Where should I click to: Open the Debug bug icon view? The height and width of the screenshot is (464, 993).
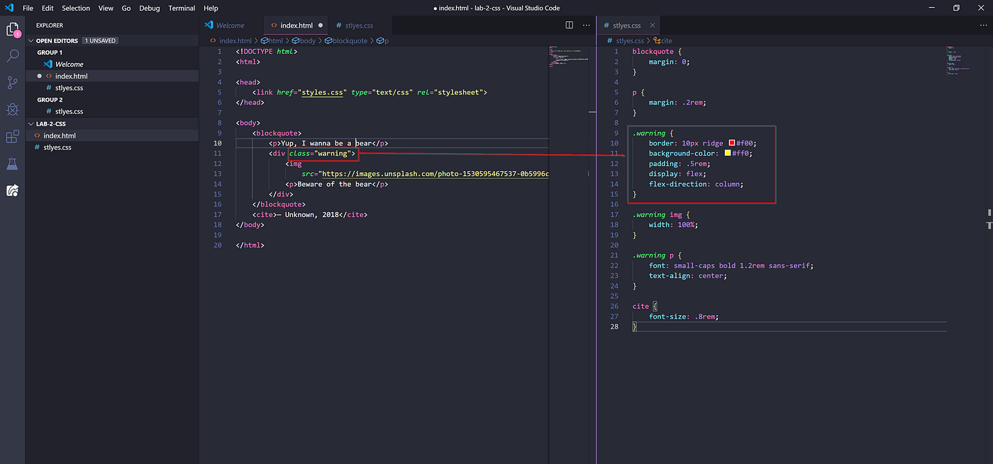point(12,109)
